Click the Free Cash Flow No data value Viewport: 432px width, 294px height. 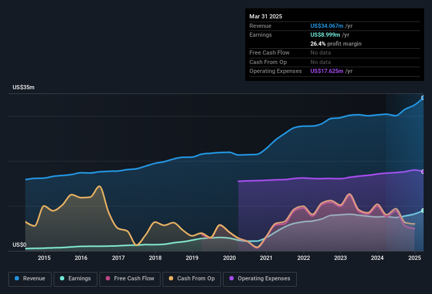[320, 52]
